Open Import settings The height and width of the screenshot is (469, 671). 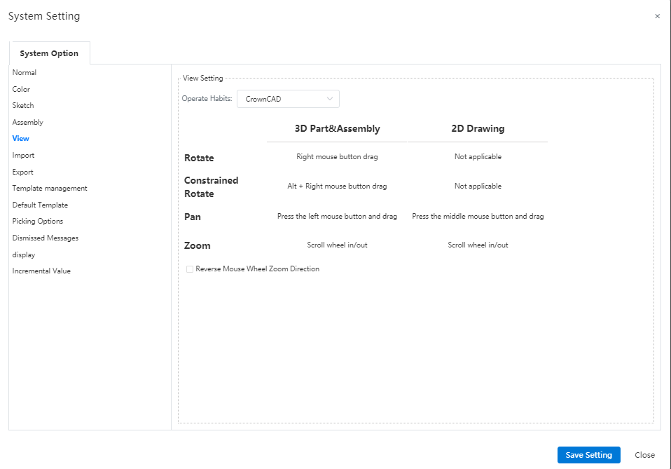point(23,155)
